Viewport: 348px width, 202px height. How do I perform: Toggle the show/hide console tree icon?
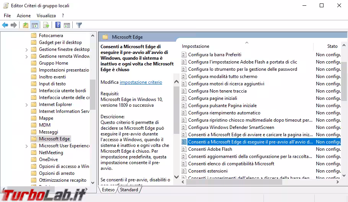coord(34,25)
